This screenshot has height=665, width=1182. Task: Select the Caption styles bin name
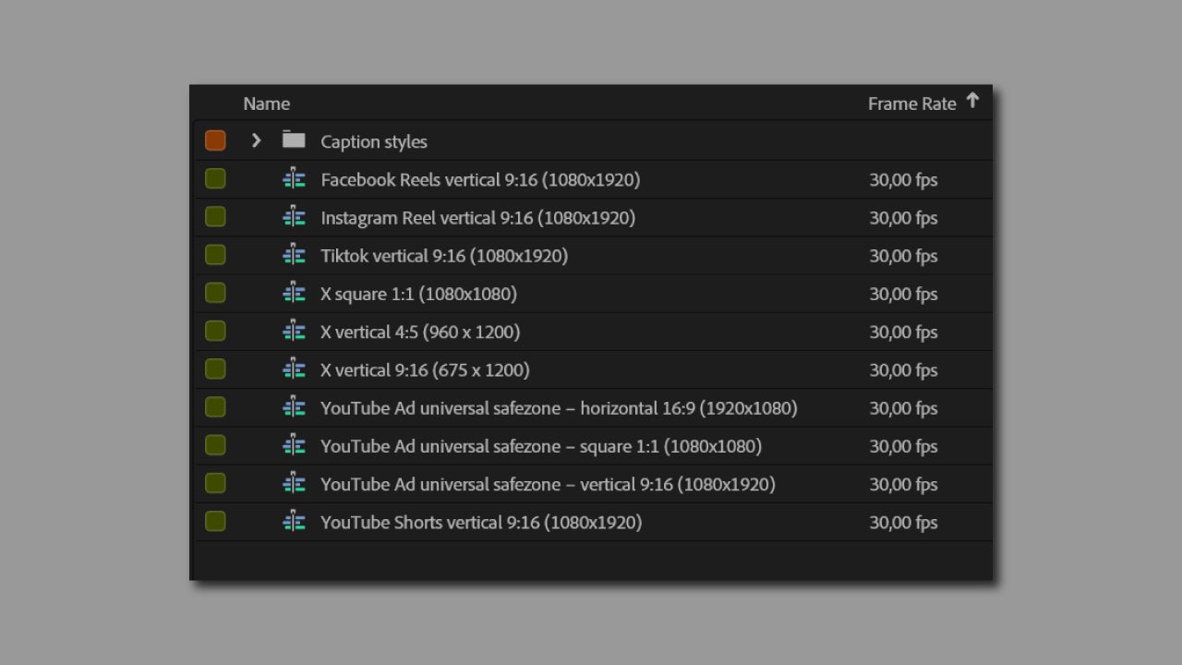(x=374, y=141)
